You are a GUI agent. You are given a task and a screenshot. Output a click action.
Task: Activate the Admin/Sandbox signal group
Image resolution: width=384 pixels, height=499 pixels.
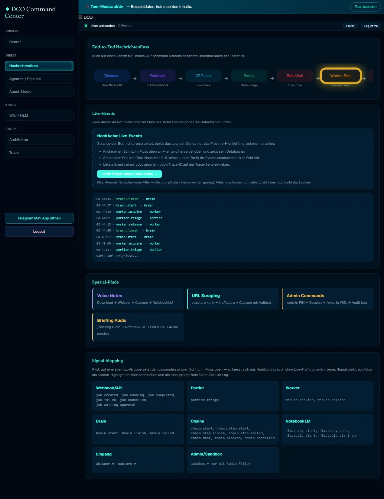tap(233, 460)
